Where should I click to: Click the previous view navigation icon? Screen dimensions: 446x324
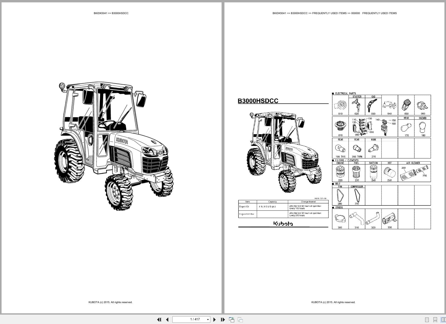coord(231,320)
